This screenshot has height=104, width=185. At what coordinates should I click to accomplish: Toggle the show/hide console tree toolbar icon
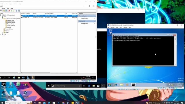click(6, 11)
